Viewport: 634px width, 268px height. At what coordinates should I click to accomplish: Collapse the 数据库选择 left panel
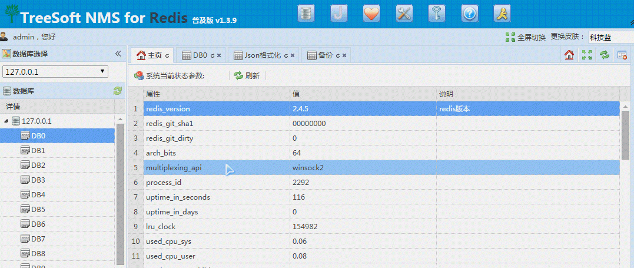tap(118, 54)
